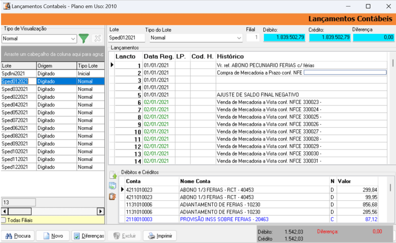The height and width of the screenshot is (243, 396).
Task: Select the Sped032021 lote row
Action: (x=53, y=89)
